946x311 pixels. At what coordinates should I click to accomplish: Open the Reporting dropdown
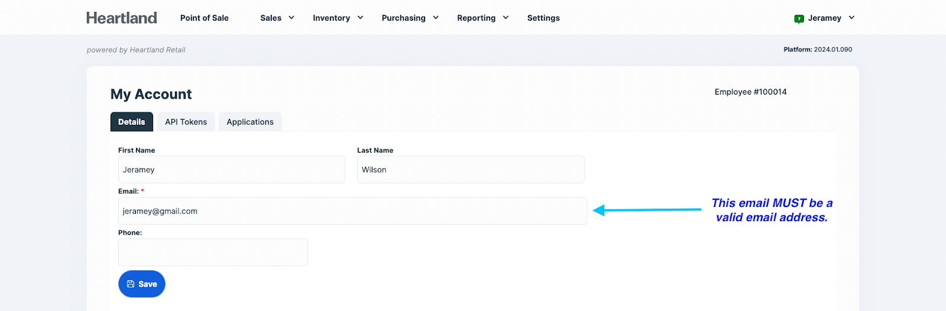[x=482, y=18]
